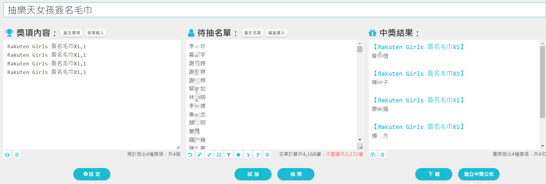The image size is (546, 184).
Task: Click the winner name starting with 廖
Action: tap(380, 109)
